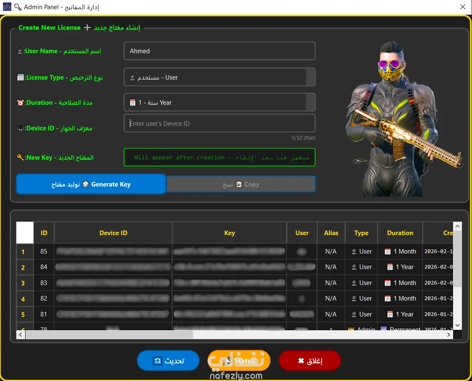Click the orange Status button

pyautogui.click(x=239, y=360)
